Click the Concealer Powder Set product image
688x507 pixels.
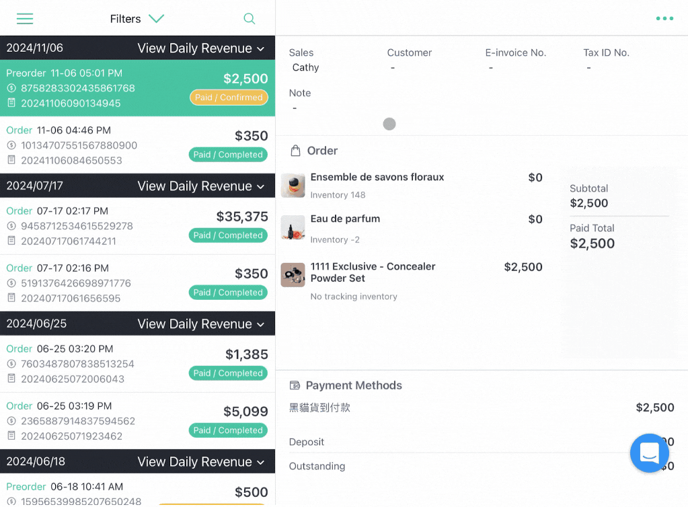(x=293, y=275)
